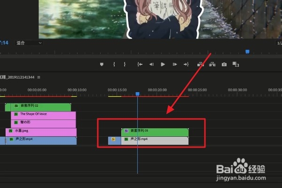This screenshot has width=282, height=188.
Task: Click the 00:00:20:00 ruler mark
Action: coord(157,90)
